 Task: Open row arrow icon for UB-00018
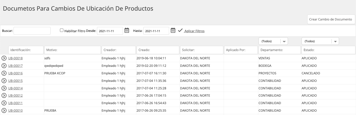pos(4,58)
